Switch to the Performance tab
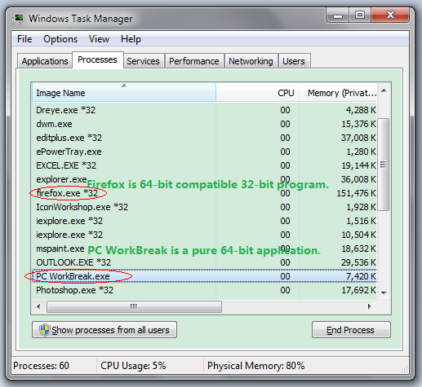This screenshot has height=387, width=422. 194,61
